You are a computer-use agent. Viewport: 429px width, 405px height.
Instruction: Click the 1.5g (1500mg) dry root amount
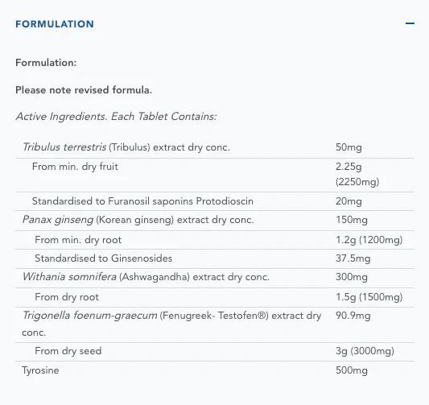pos(369,297)
